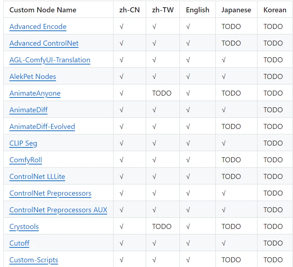Screen dimensions: 293x267
Task: Open the Advanced Encode link
Action: click(38, 26)
